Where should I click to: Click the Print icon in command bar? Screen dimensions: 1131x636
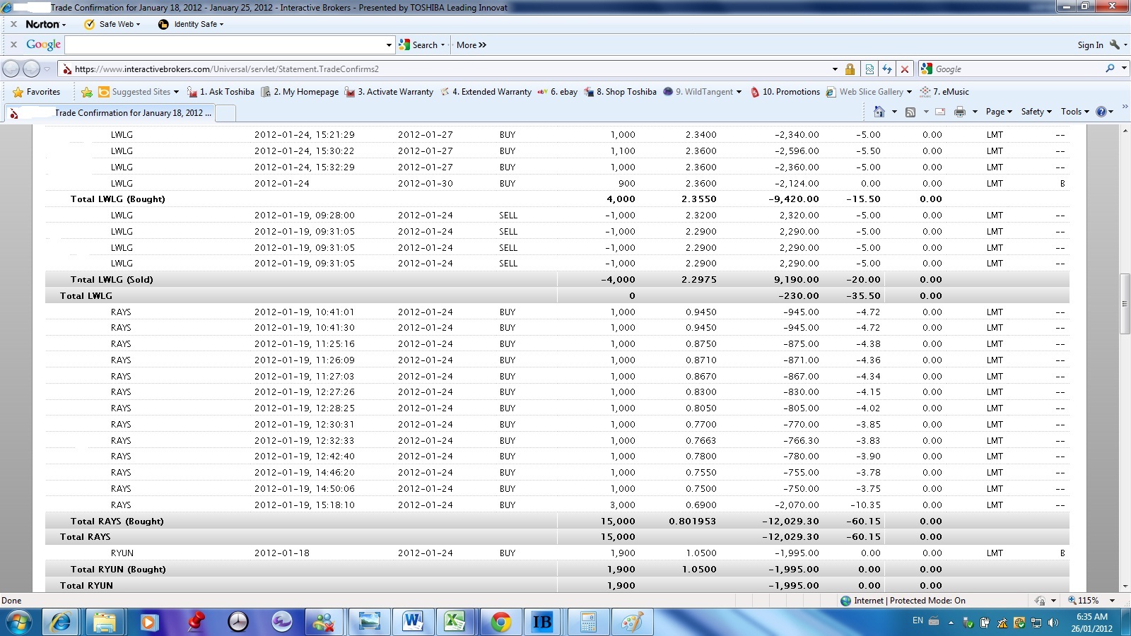[x=959, y=112]
